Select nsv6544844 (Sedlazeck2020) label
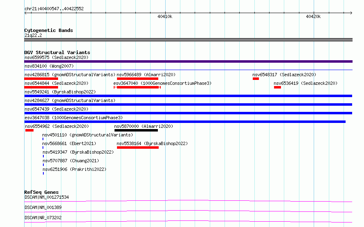Screen dimensions: 364x227 coord(56,83)
